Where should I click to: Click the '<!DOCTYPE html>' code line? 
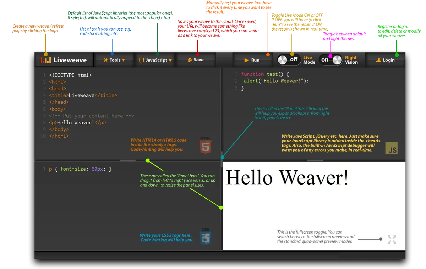coord(70,75)
